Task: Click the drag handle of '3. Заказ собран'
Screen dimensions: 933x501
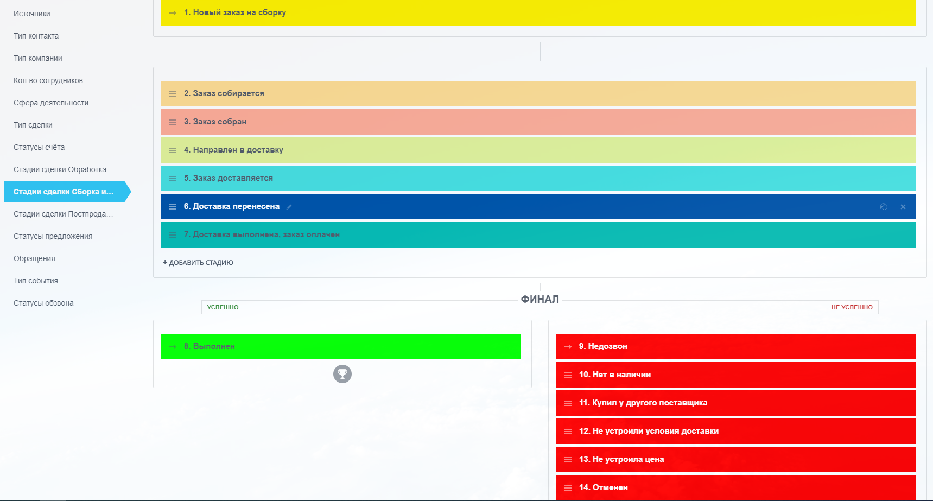Action: click(x=173, y=122)
